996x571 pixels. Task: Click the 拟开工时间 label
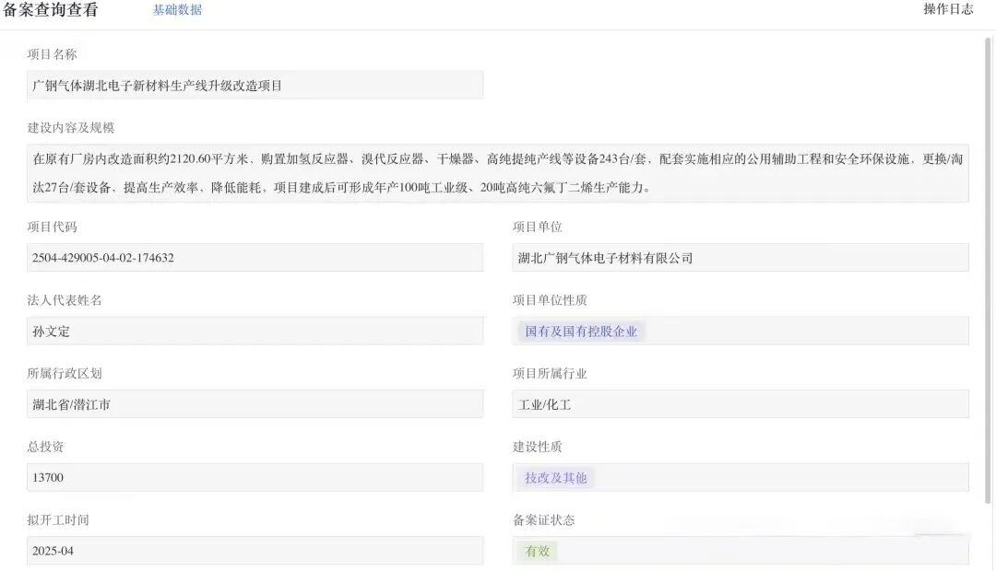tap(58, 519)
